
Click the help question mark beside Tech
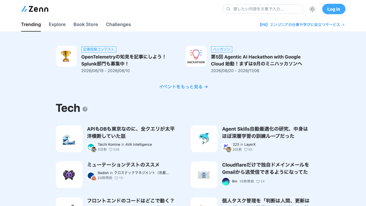coord(85,109)
